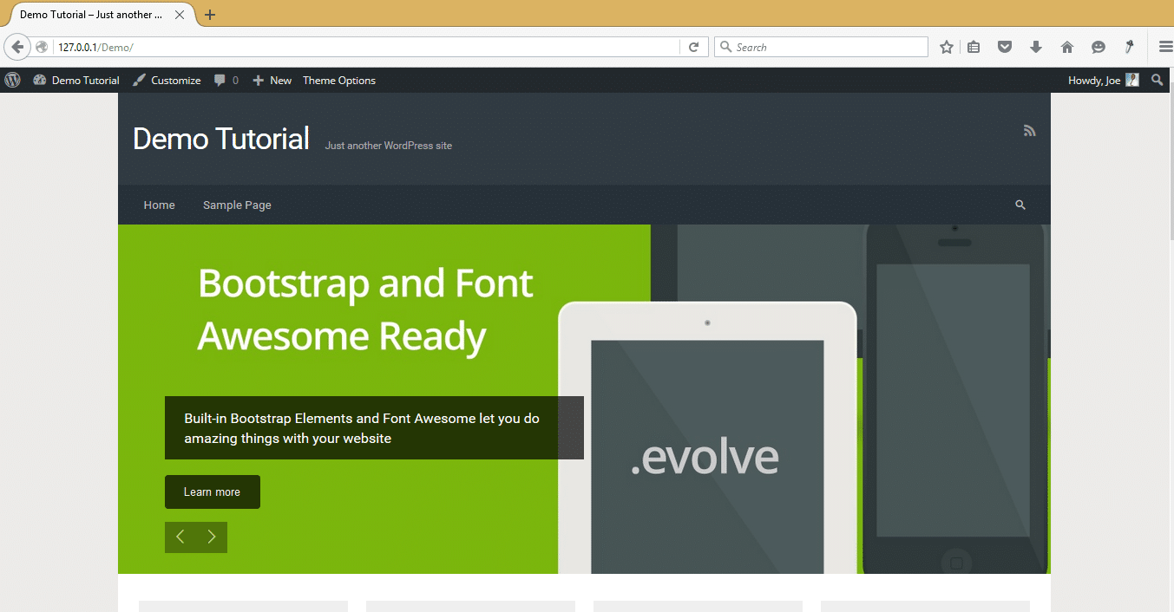
Task: Open the RSS feed icon in site header
Action: click(x=1030, y=131)
